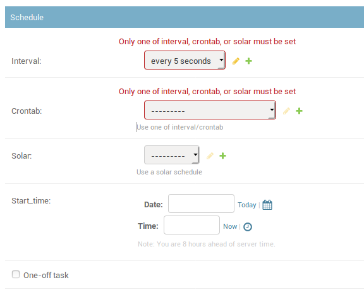Add a new Interval with the plus icon
364x292 pixels.
point(248,61)
